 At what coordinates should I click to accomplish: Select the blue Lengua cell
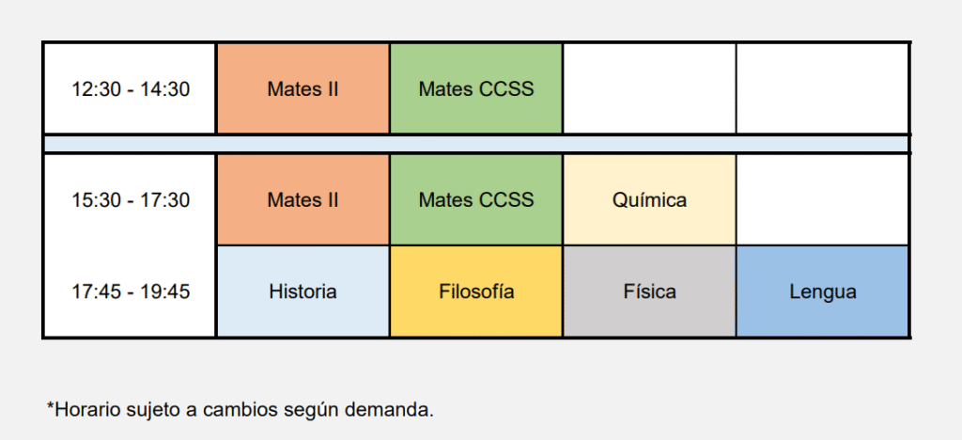822,291
